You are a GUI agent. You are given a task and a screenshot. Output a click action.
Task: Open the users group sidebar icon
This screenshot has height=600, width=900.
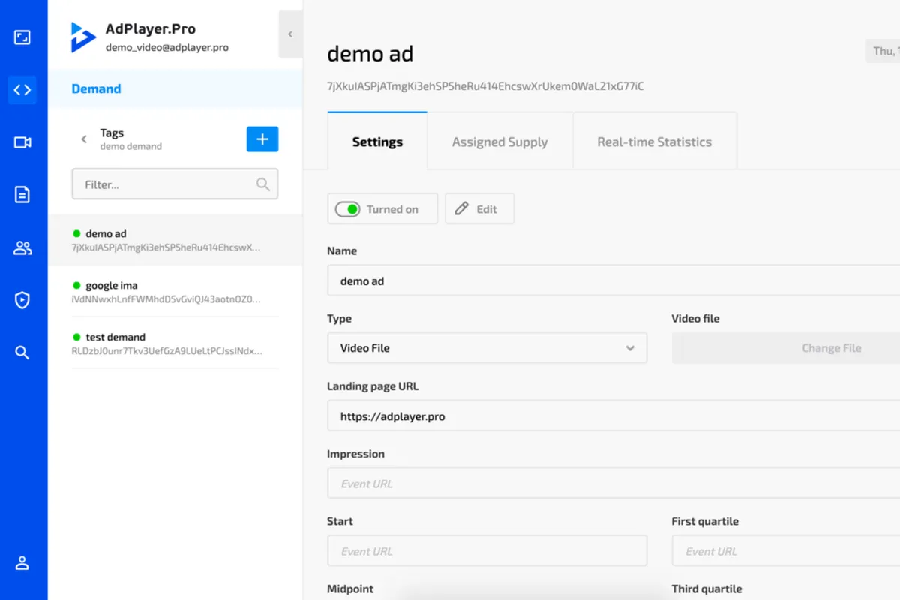22,248
